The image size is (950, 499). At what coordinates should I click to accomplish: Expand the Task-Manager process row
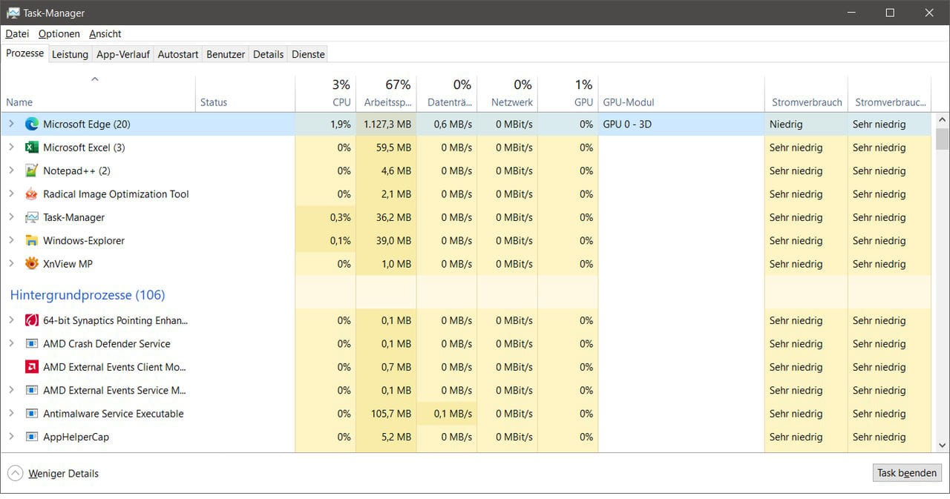coord(11,217)
